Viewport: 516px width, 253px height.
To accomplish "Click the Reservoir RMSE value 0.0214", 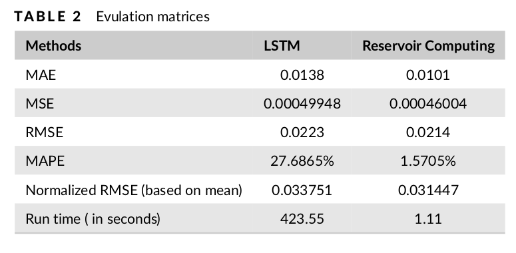I will pyautogui.click(x=428, y=132).
